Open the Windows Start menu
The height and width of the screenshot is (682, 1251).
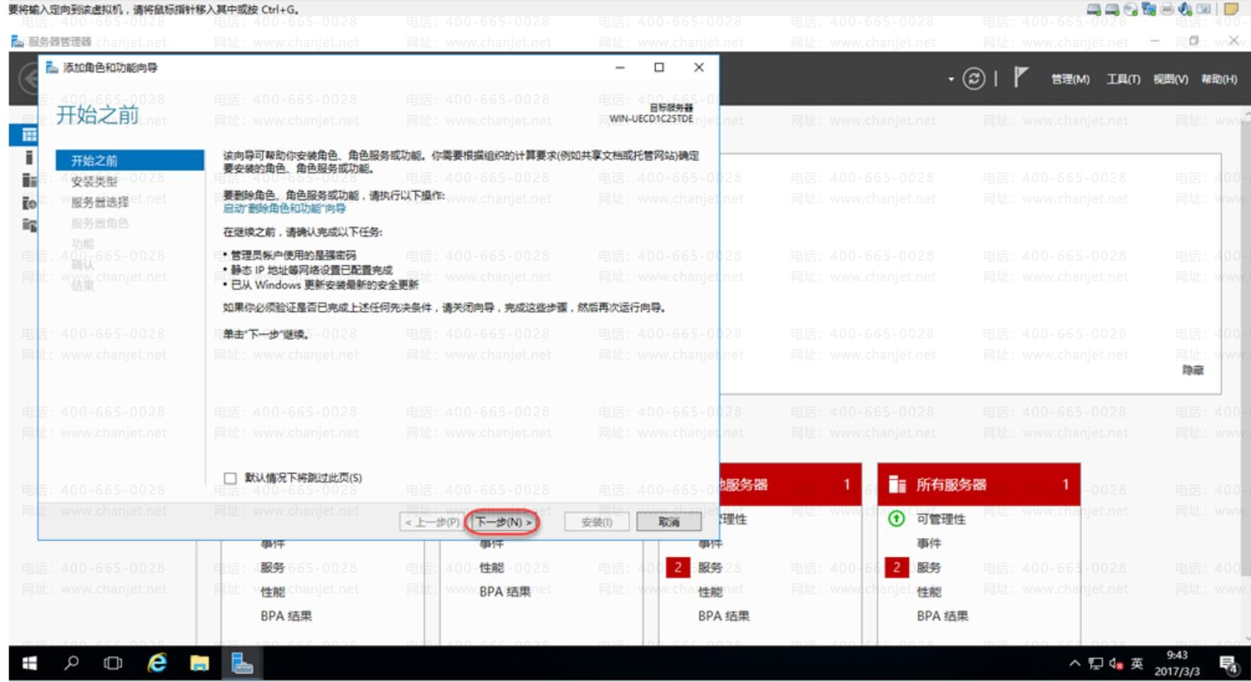click(x=29, y=664)
